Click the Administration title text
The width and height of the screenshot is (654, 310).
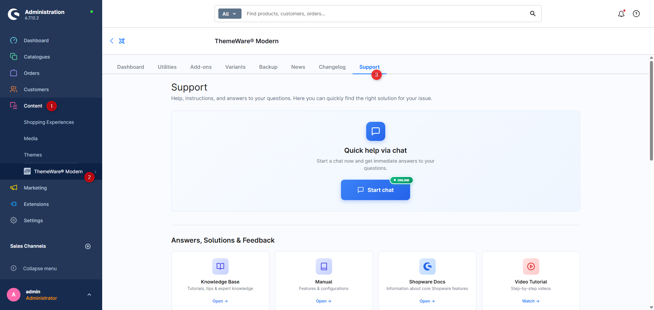pyautogui.click(x=45, y=12)
